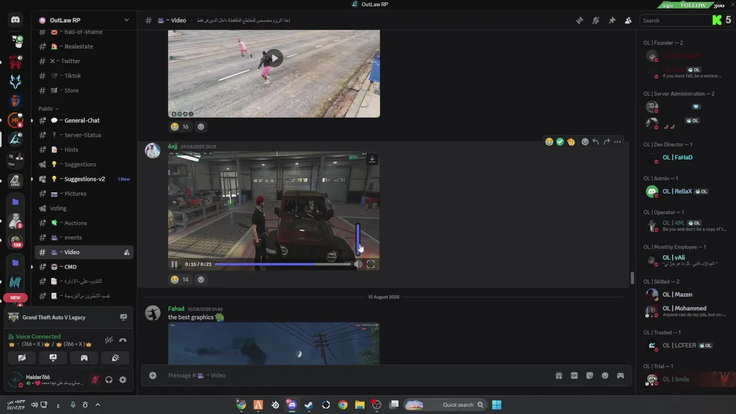Open fullscreen on the garage video

(371, 264)
